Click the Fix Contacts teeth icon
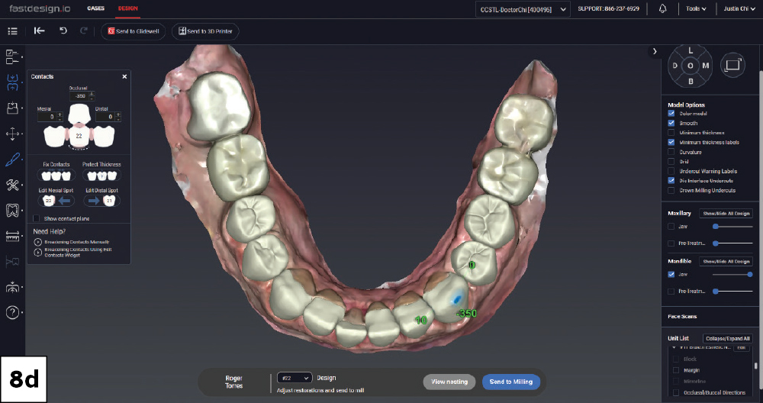The image size is (763, 403). click(56, 176)
